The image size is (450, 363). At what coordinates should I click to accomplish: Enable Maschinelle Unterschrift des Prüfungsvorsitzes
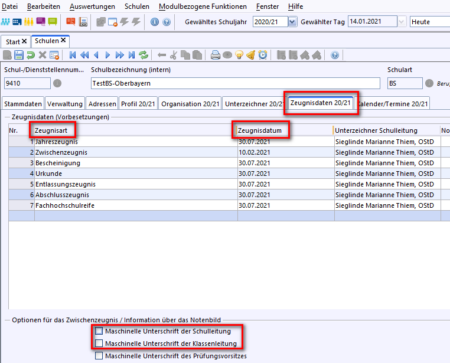[x=99, y=355]
